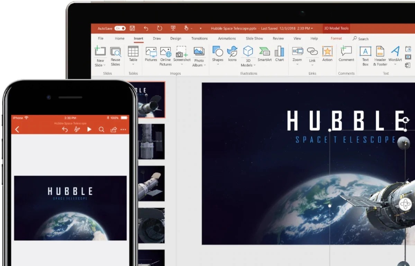Switch to the Home tab
The height and width of the screenshot is (266, 415).
click(x=120, y=38)
